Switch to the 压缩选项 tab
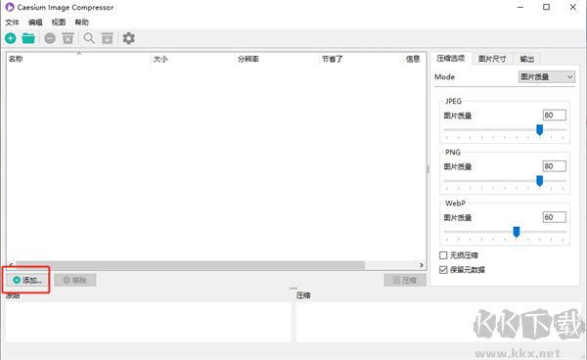 (x=451, y=59)
